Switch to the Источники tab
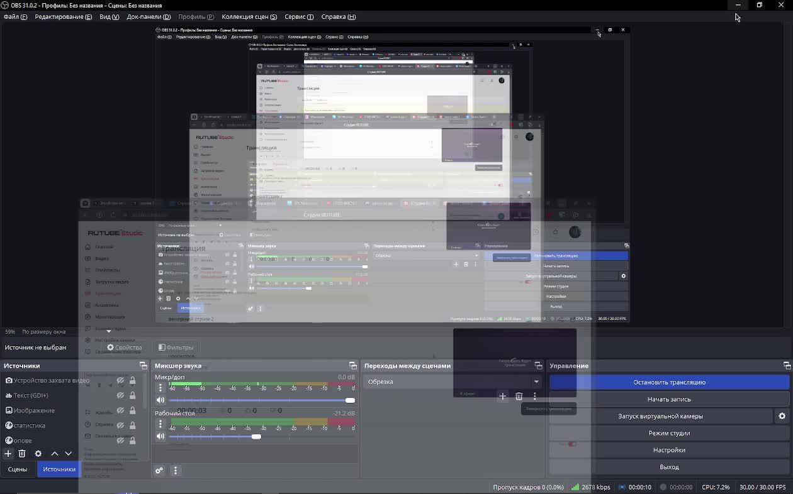 coord(59,469)
